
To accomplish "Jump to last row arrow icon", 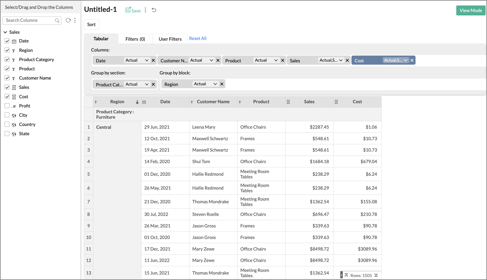I will pyautogui.click(x=376, y=275).
